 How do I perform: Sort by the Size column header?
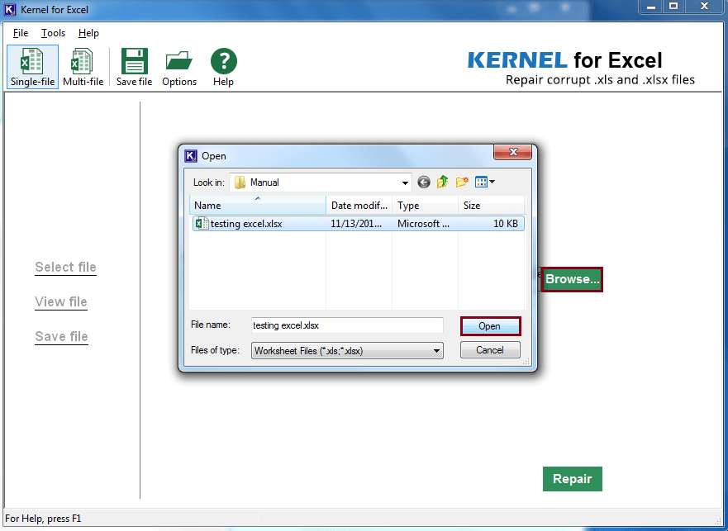491,205
